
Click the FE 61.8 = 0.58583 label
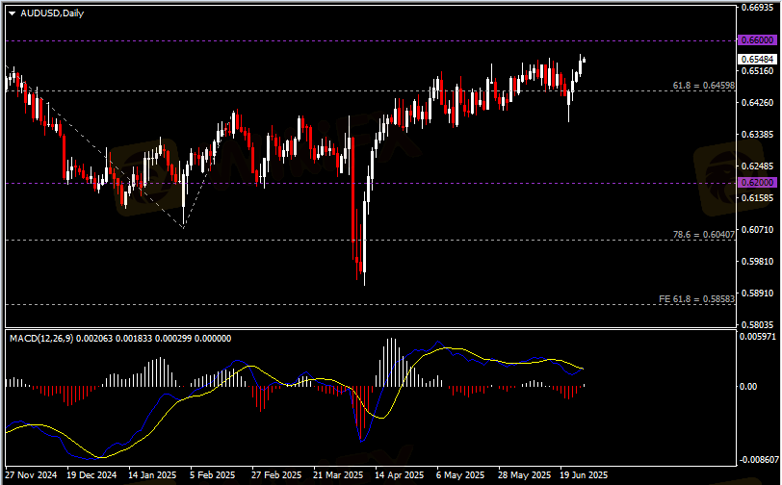click(696, 299)
